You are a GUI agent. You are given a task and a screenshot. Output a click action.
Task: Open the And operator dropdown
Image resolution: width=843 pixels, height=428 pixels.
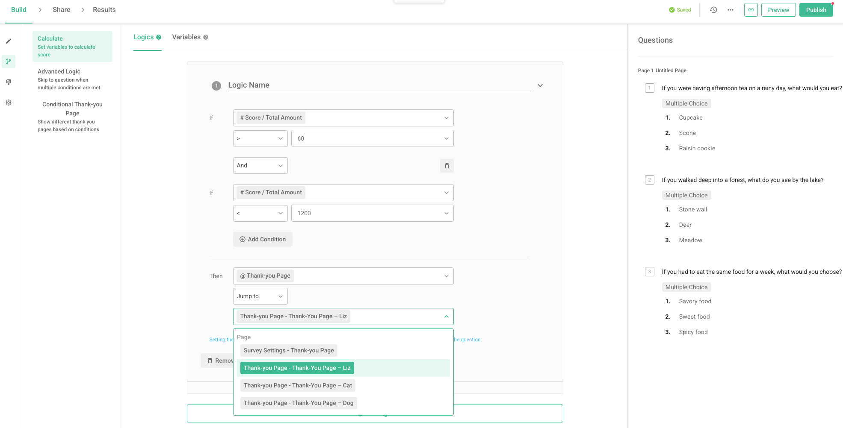click(x=260, y=166)
